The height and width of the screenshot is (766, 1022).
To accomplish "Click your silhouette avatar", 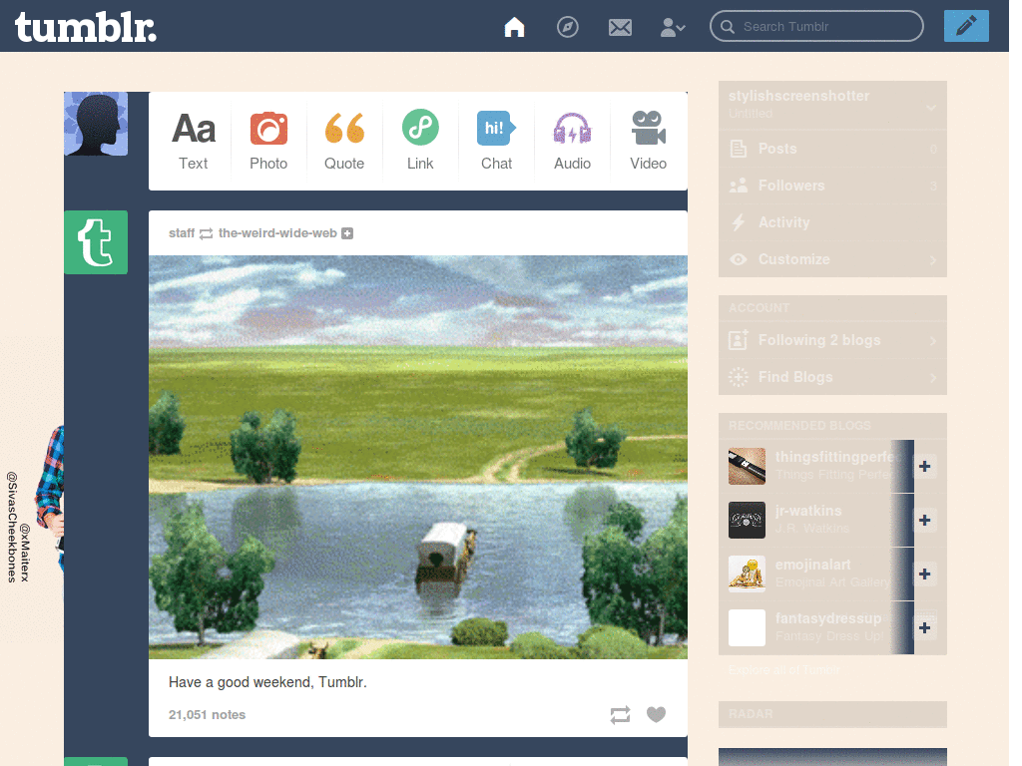I will coord(96,124).
